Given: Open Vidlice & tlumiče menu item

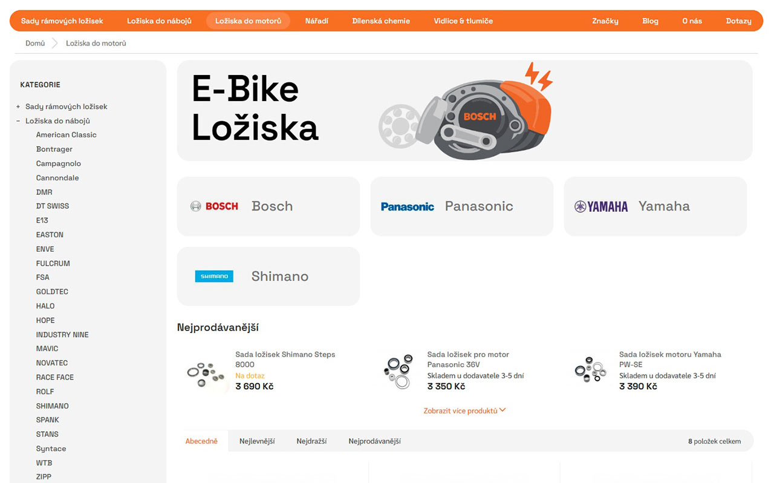Looking at the screenshot, I should (x=463, y=21).
